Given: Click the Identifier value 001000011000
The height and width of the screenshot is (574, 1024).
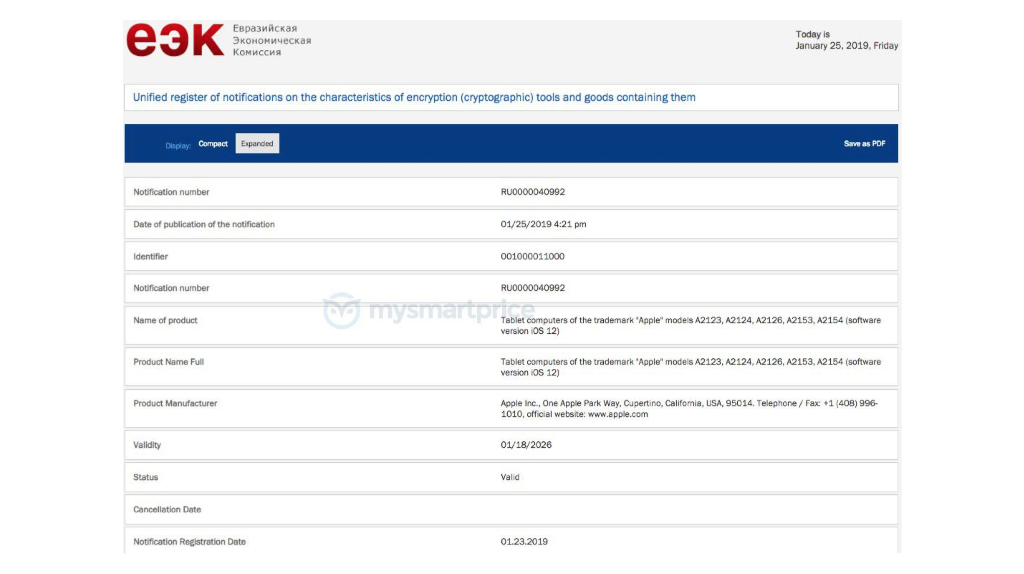Looking at the screenshot, I should 532,256.
